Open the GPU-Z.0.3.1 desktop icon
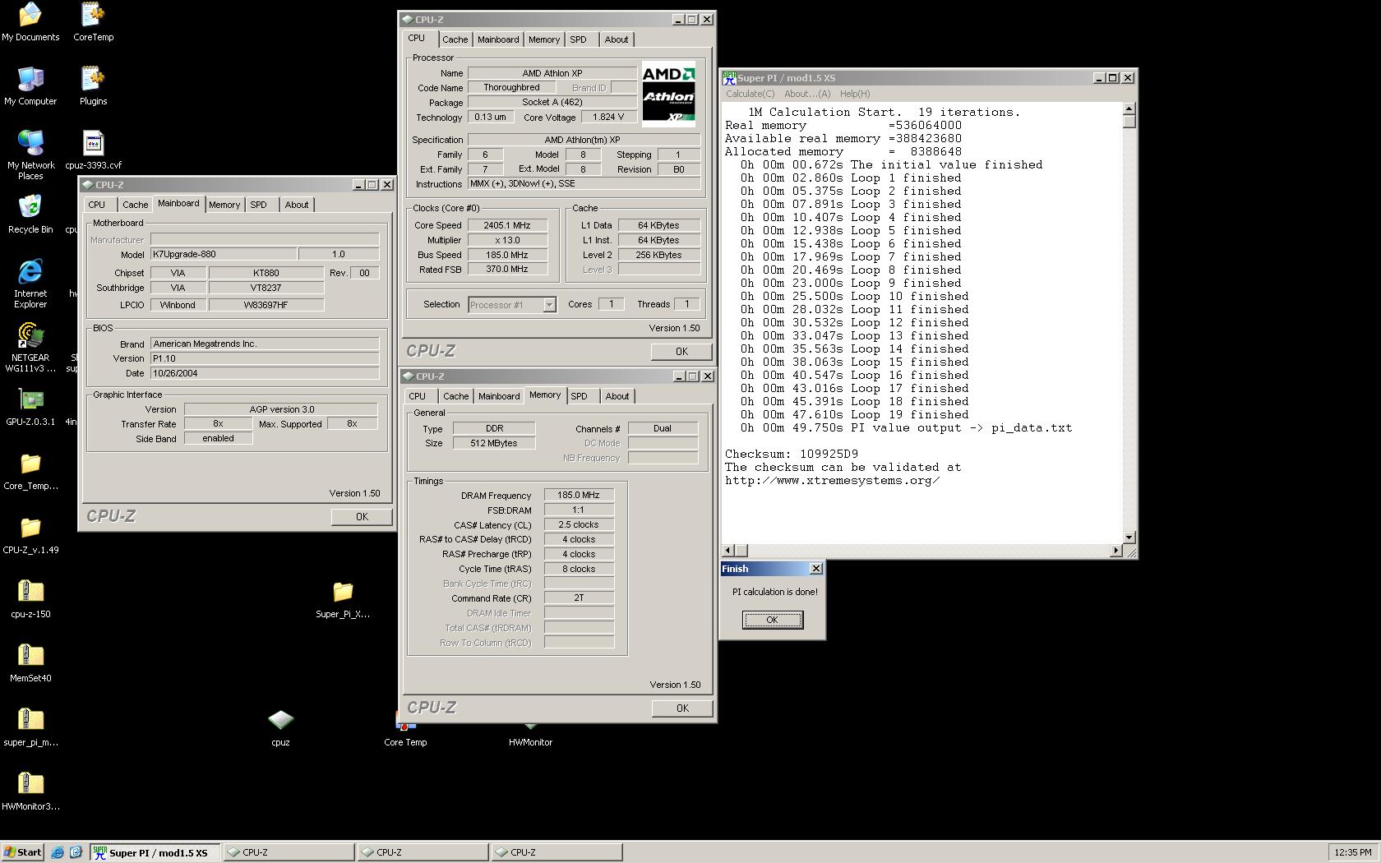Image resolution: width=1381 pixels, height=863 pixels. (x=30, y=406)
